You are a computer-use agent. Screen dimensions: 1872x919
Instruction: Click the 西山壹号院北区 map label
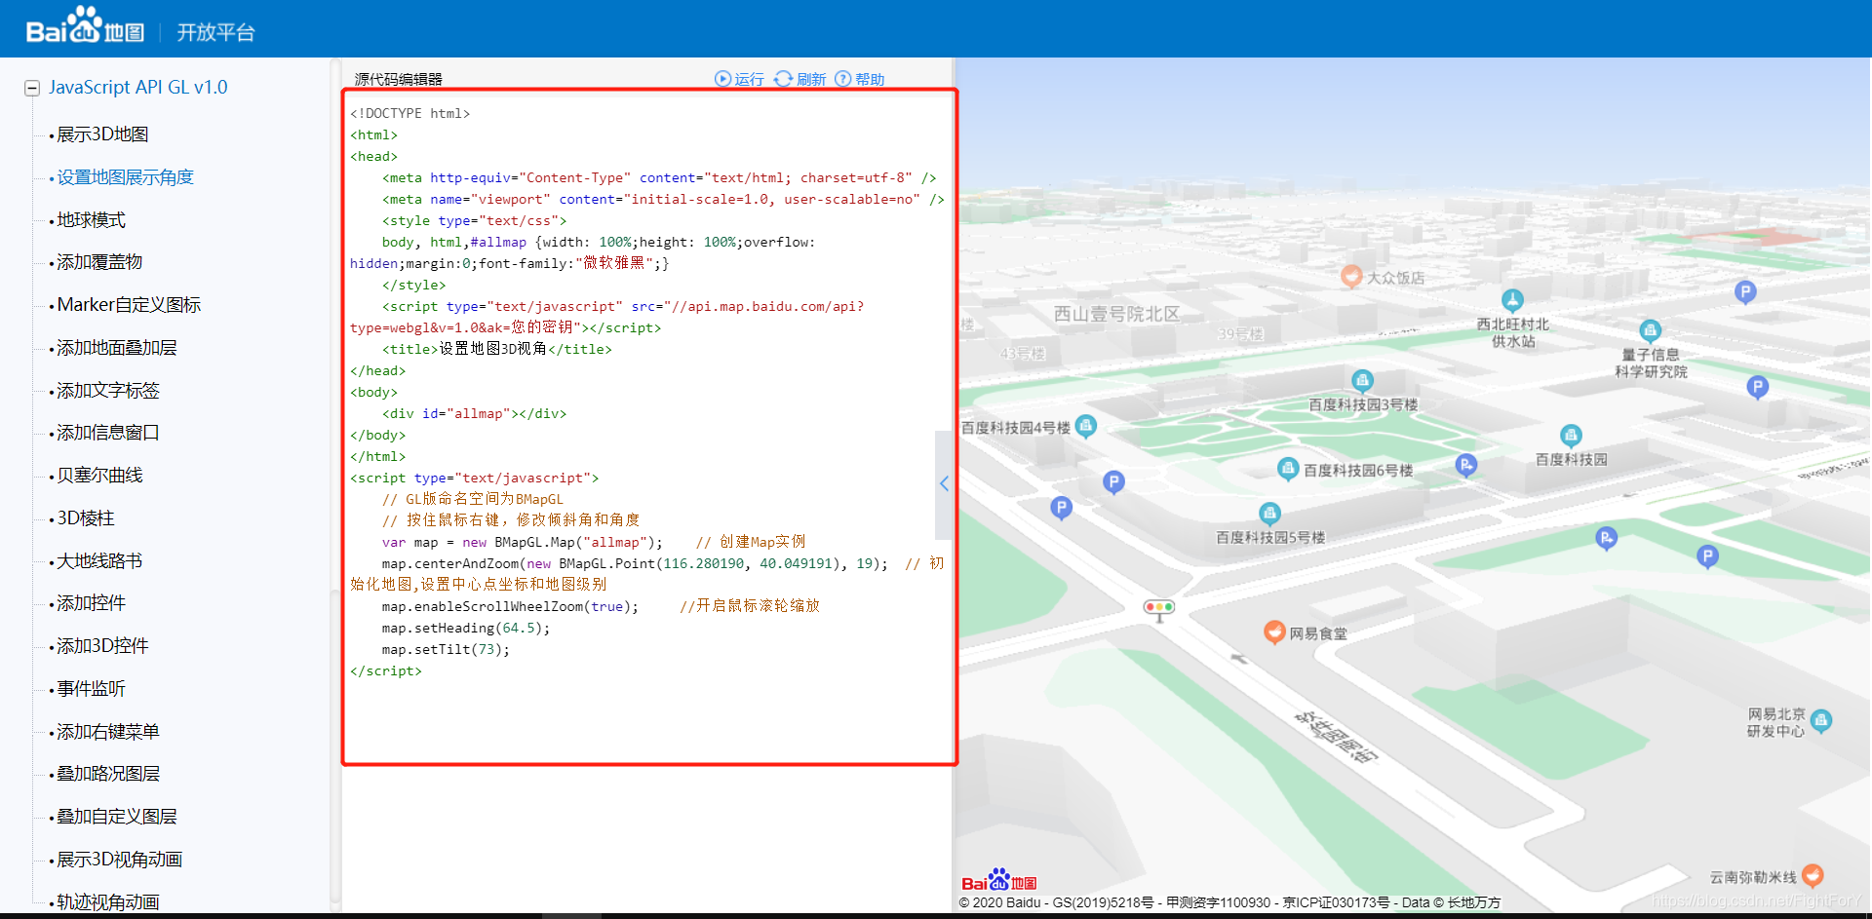(1116, 314)
